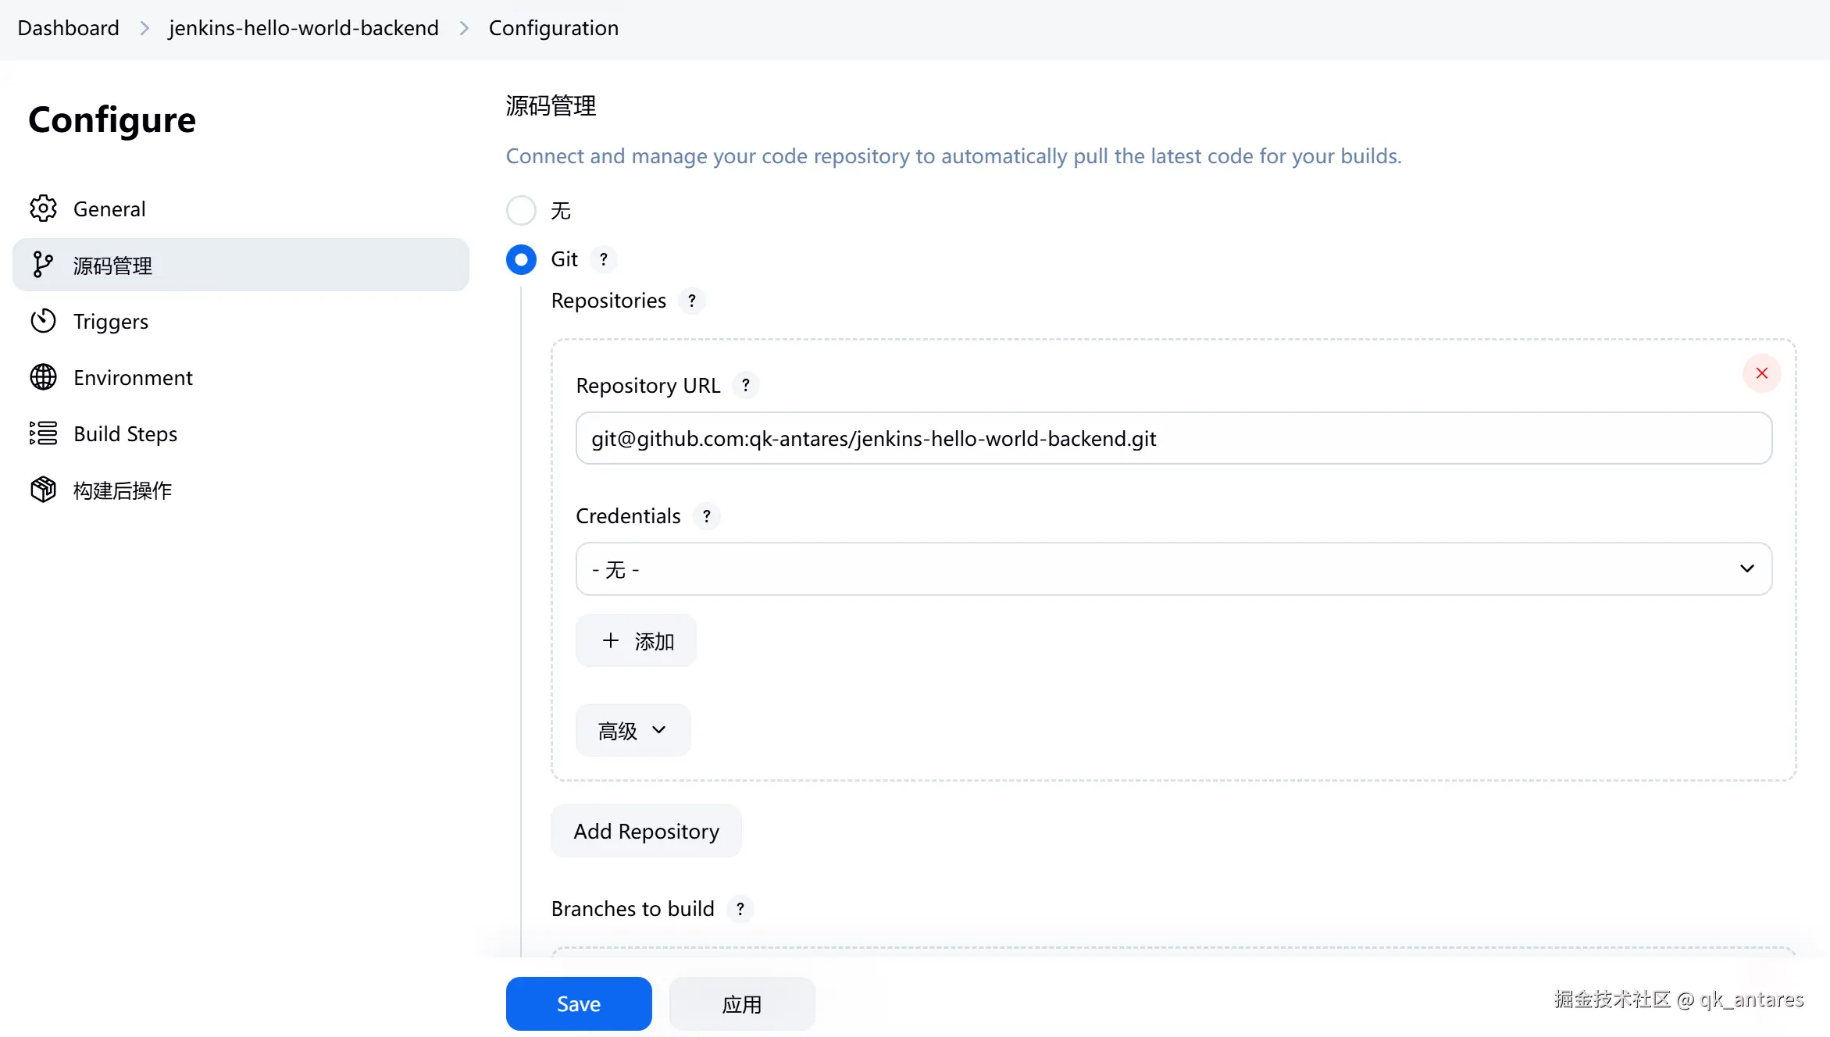Open help for Branches to build
1830x1037 pixels.
pos(740,909)
